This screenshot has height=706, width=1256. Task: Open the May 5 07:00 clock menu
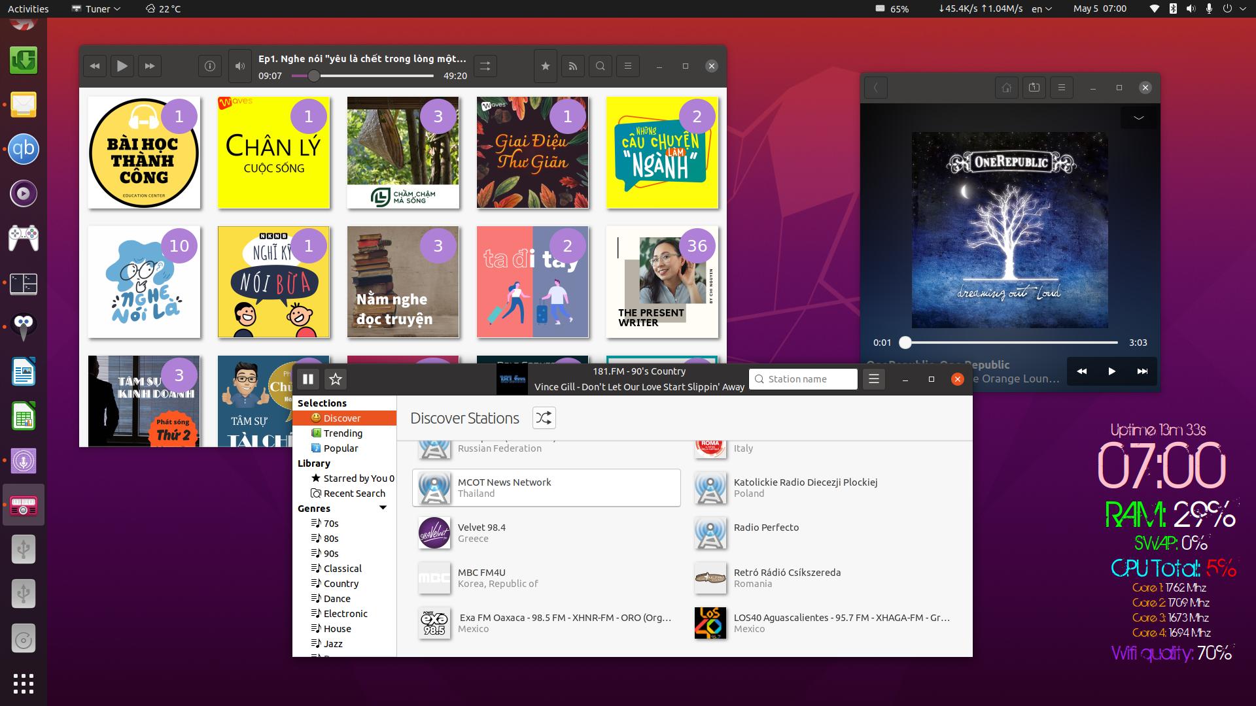[1100, 9]
